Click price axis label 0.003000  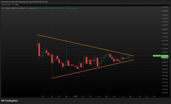click(165, 69)
